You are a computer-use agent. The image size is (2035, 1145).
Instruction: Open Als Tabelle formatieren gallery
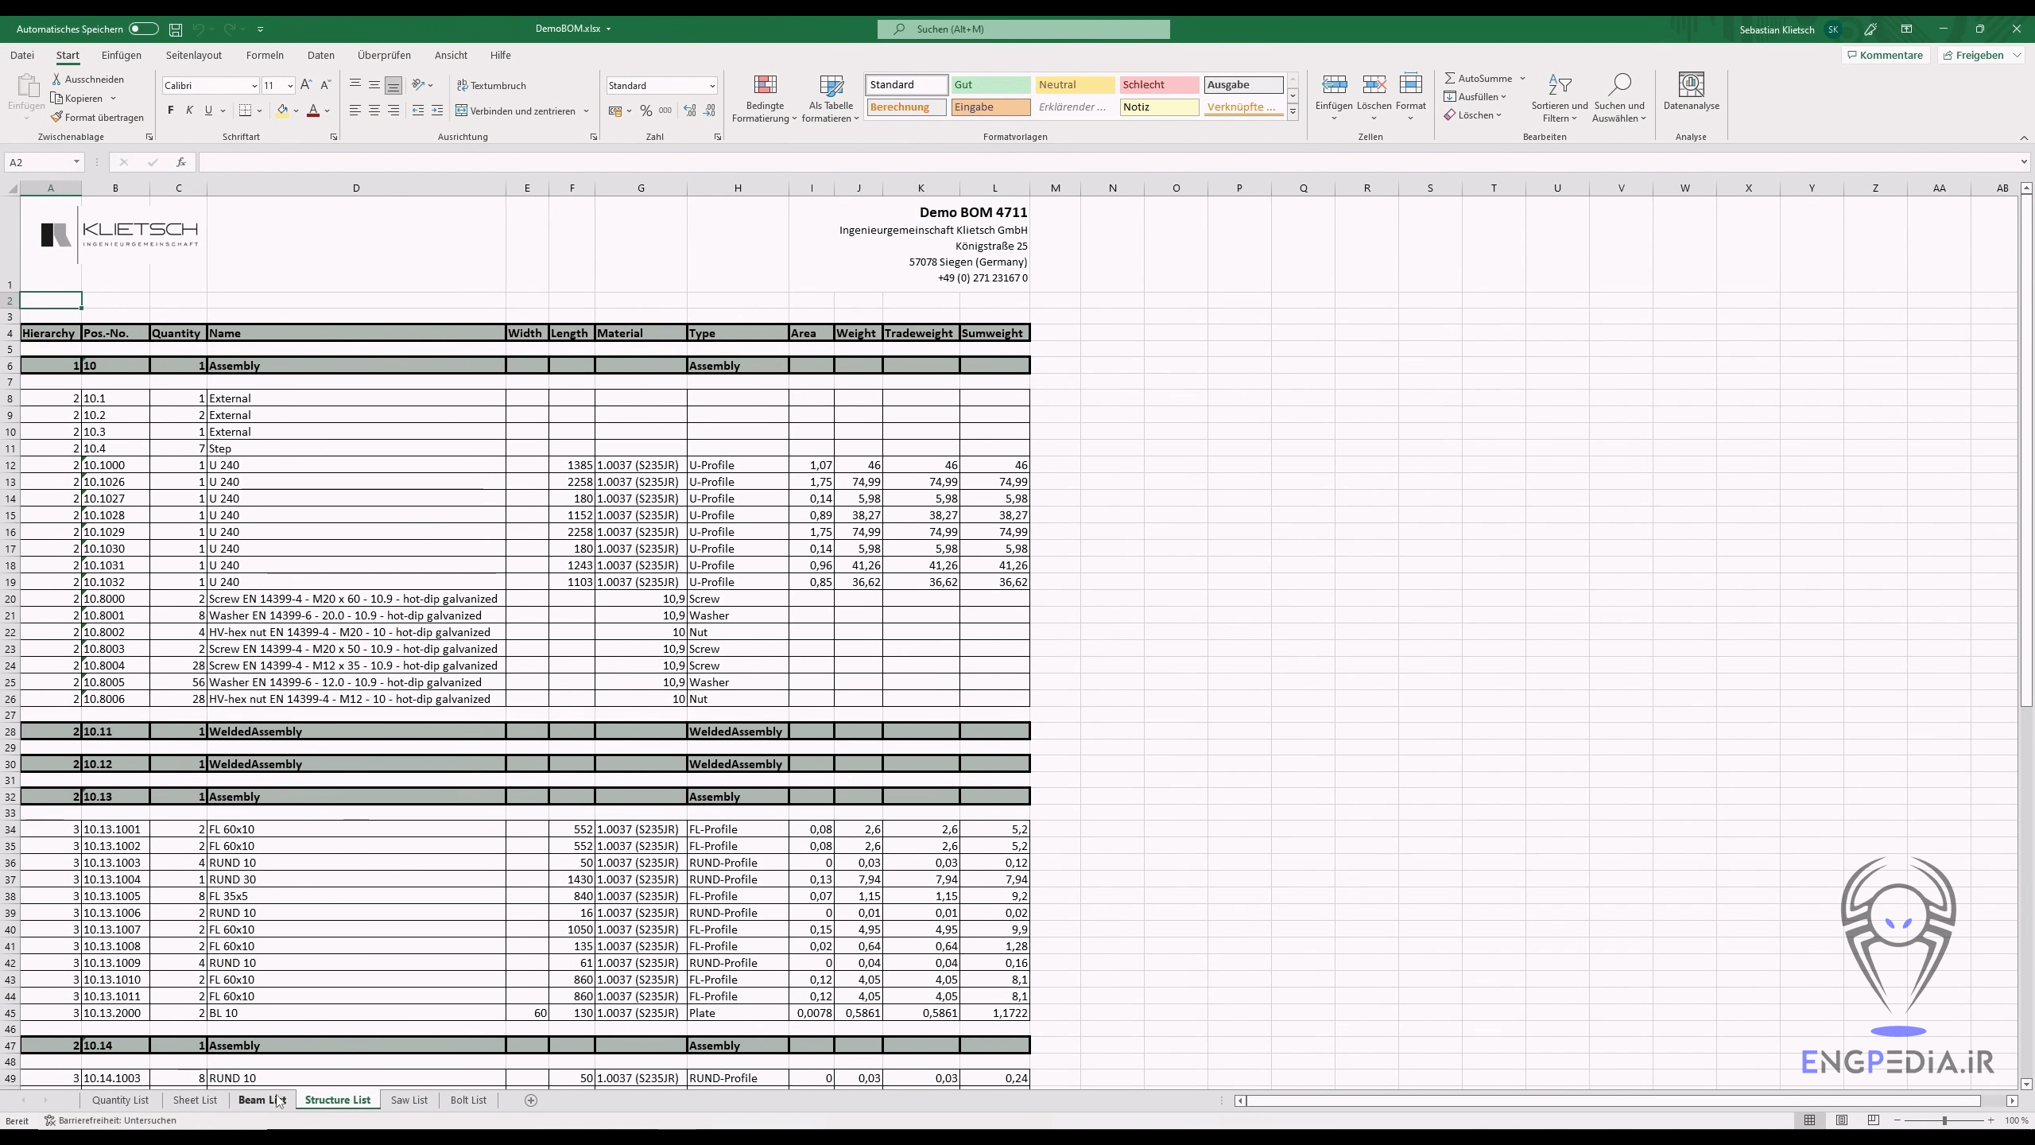(831, 99)
